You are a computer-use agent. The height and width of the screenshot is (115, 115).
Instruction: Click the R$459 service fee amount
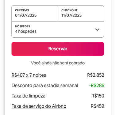tap(98, 106)
